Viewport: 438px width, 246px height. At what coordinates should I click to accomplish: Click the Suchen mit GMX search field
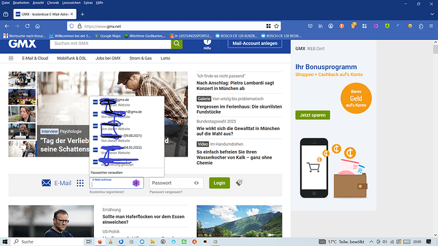coord(110,44)
